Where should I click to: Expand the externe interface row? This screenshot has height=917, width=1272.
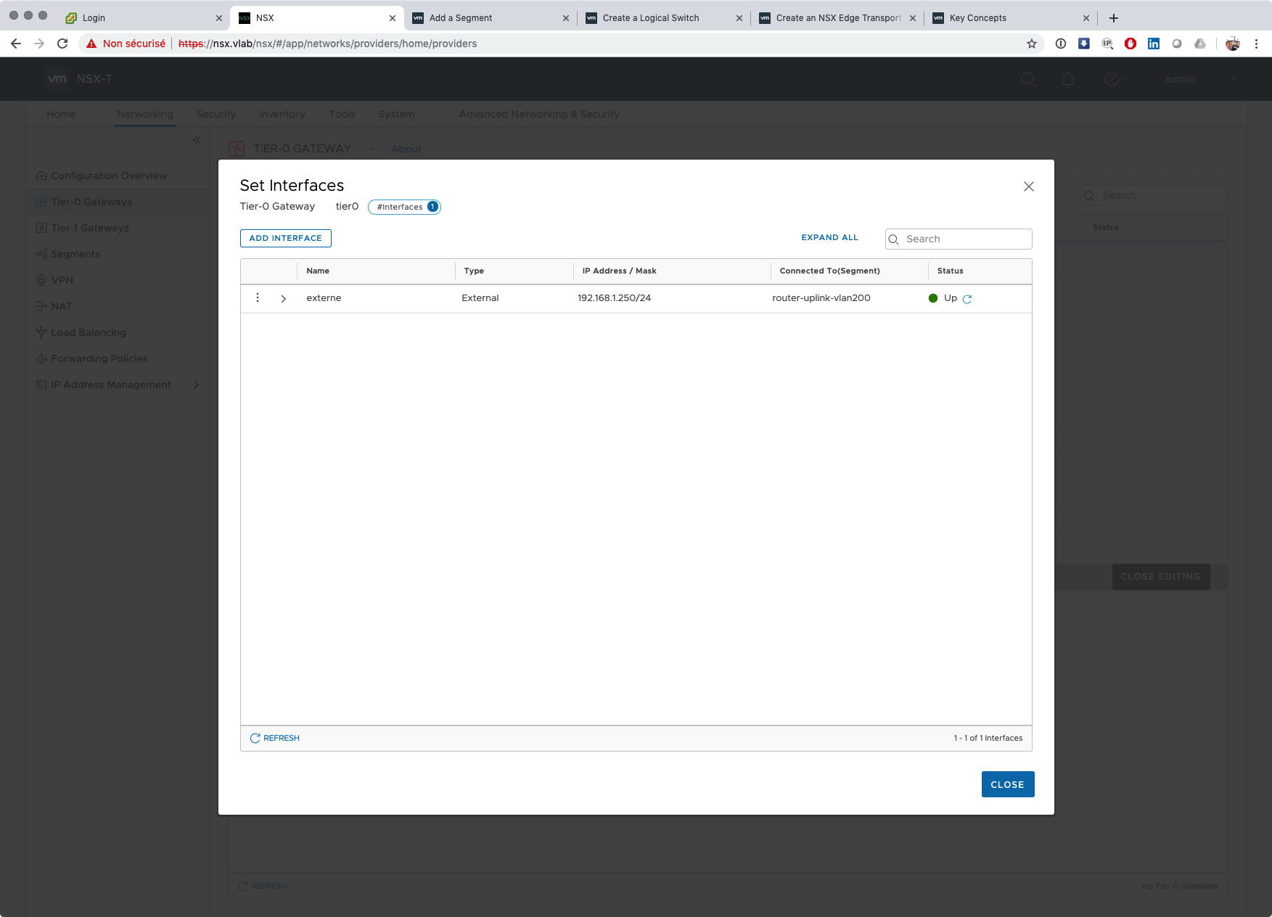pyautogui.click(x=284, y=299)
